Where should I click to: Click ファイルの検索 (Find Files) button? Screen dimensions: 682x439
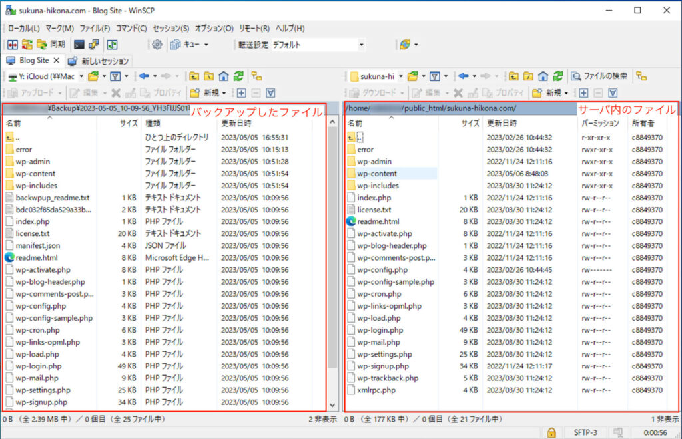coord(599,76)
